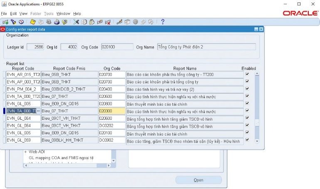Click the Report Code Fmis cell Bieu_09BLK_HH_THKT
The width and height of the screenshot is (320, 189).
[x=69, y=140]
